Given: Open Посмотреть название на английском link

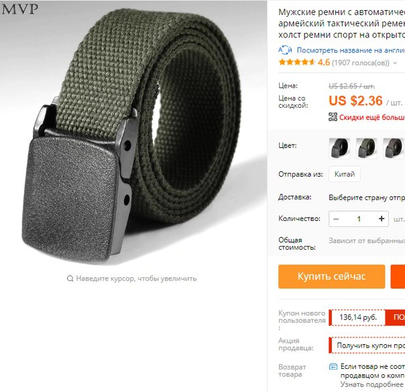Looking at the screenshot, I should (x=351, y=50).
